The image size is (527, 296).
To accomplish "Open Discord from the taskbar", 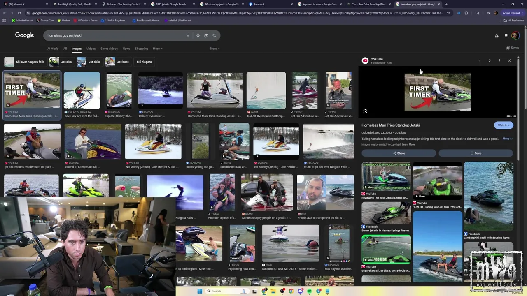I will tap(301, 291).
